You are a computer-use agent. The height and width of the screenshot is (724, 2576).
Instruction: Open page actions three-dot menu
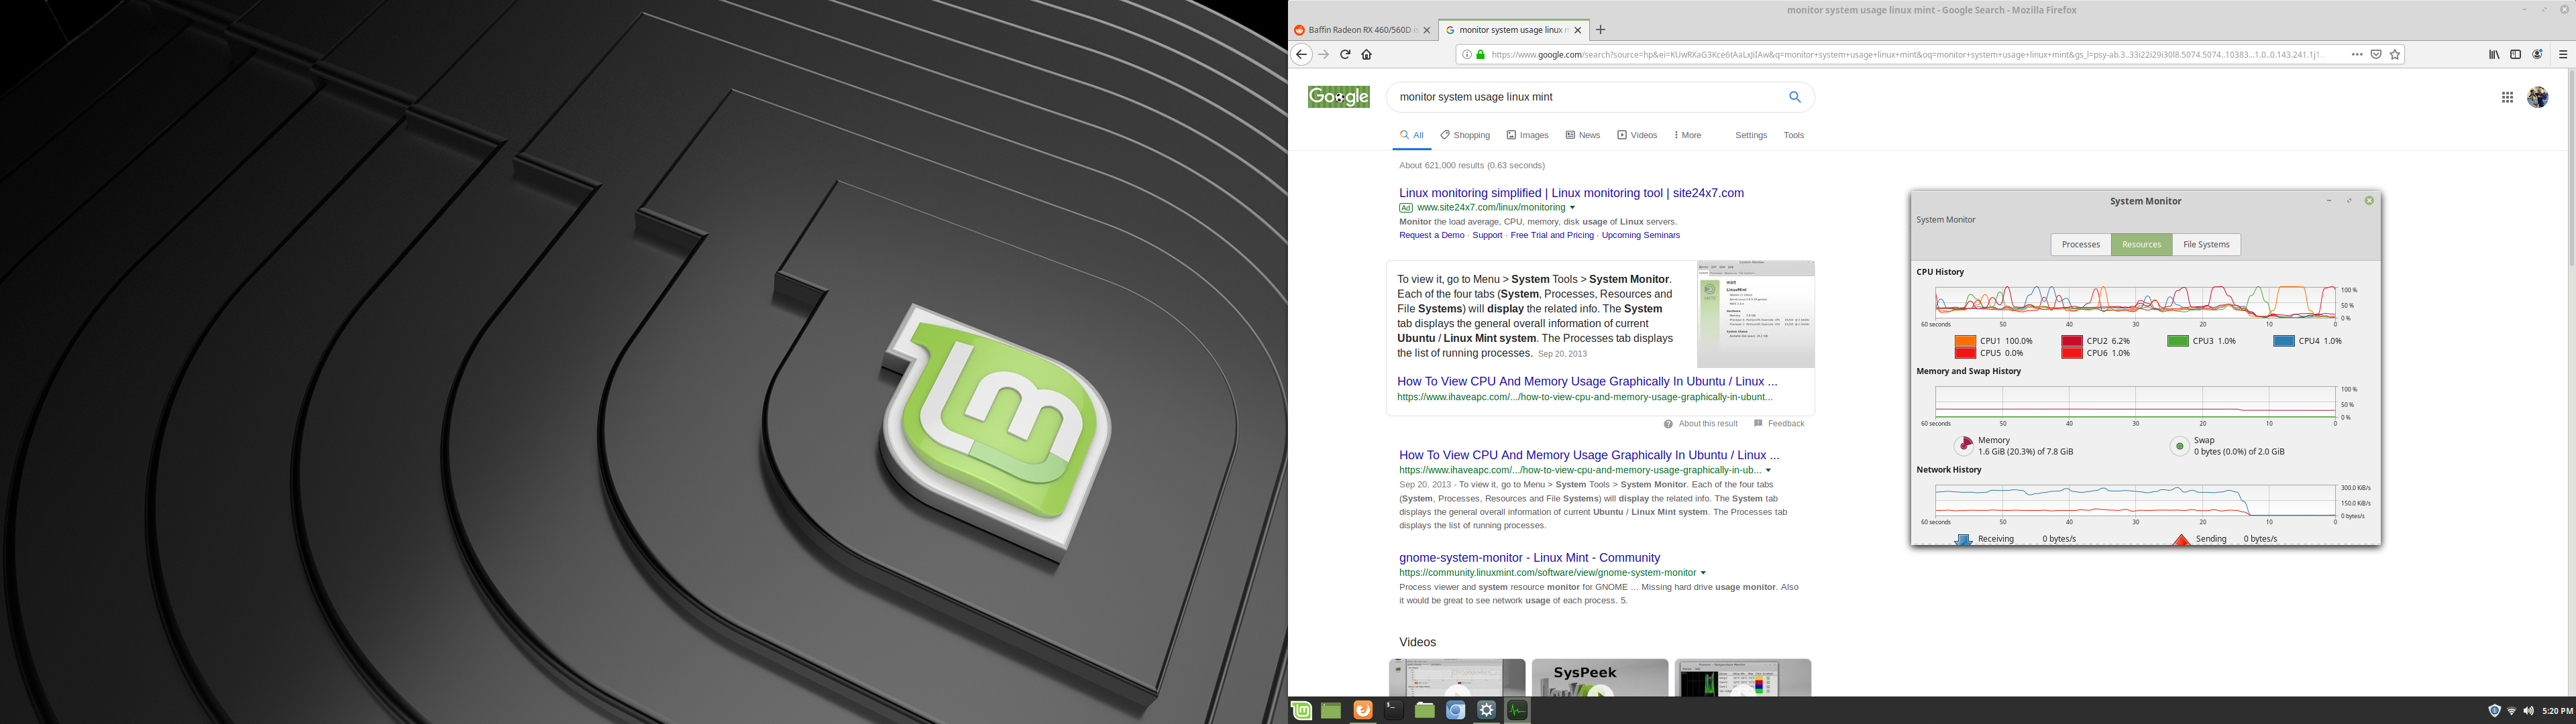pyautogui.click(x=2357, y=55)
